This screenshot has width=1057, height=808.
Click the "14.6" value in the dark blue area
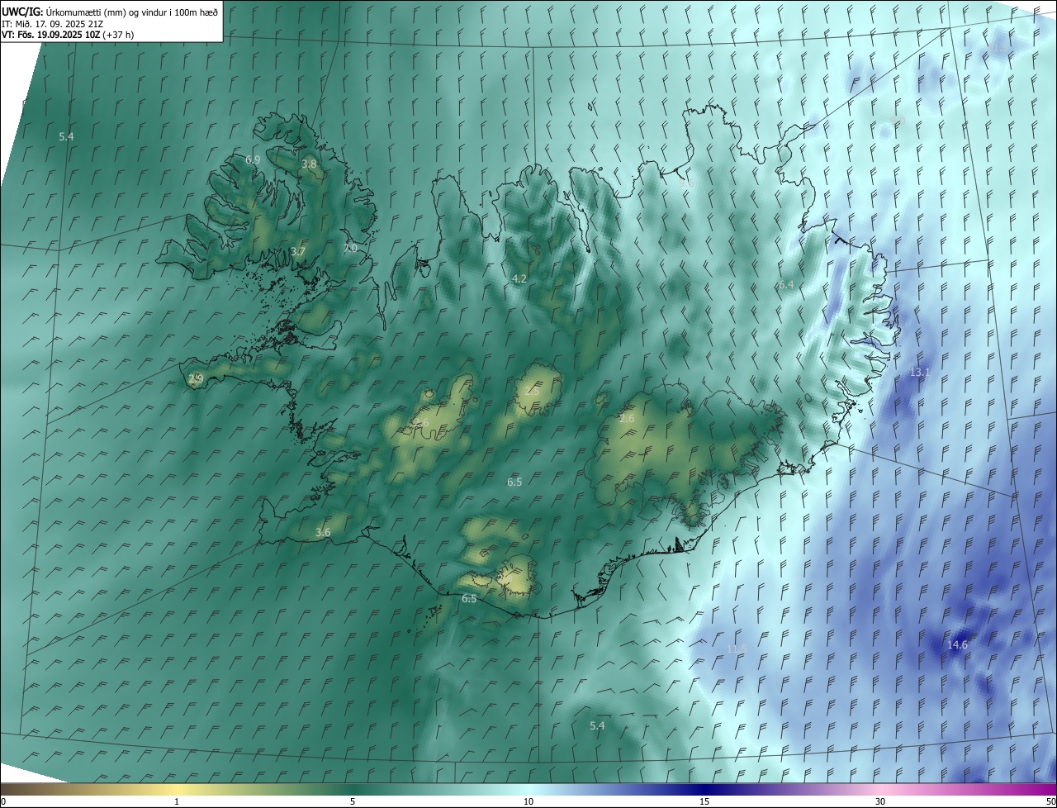point(957,645)
